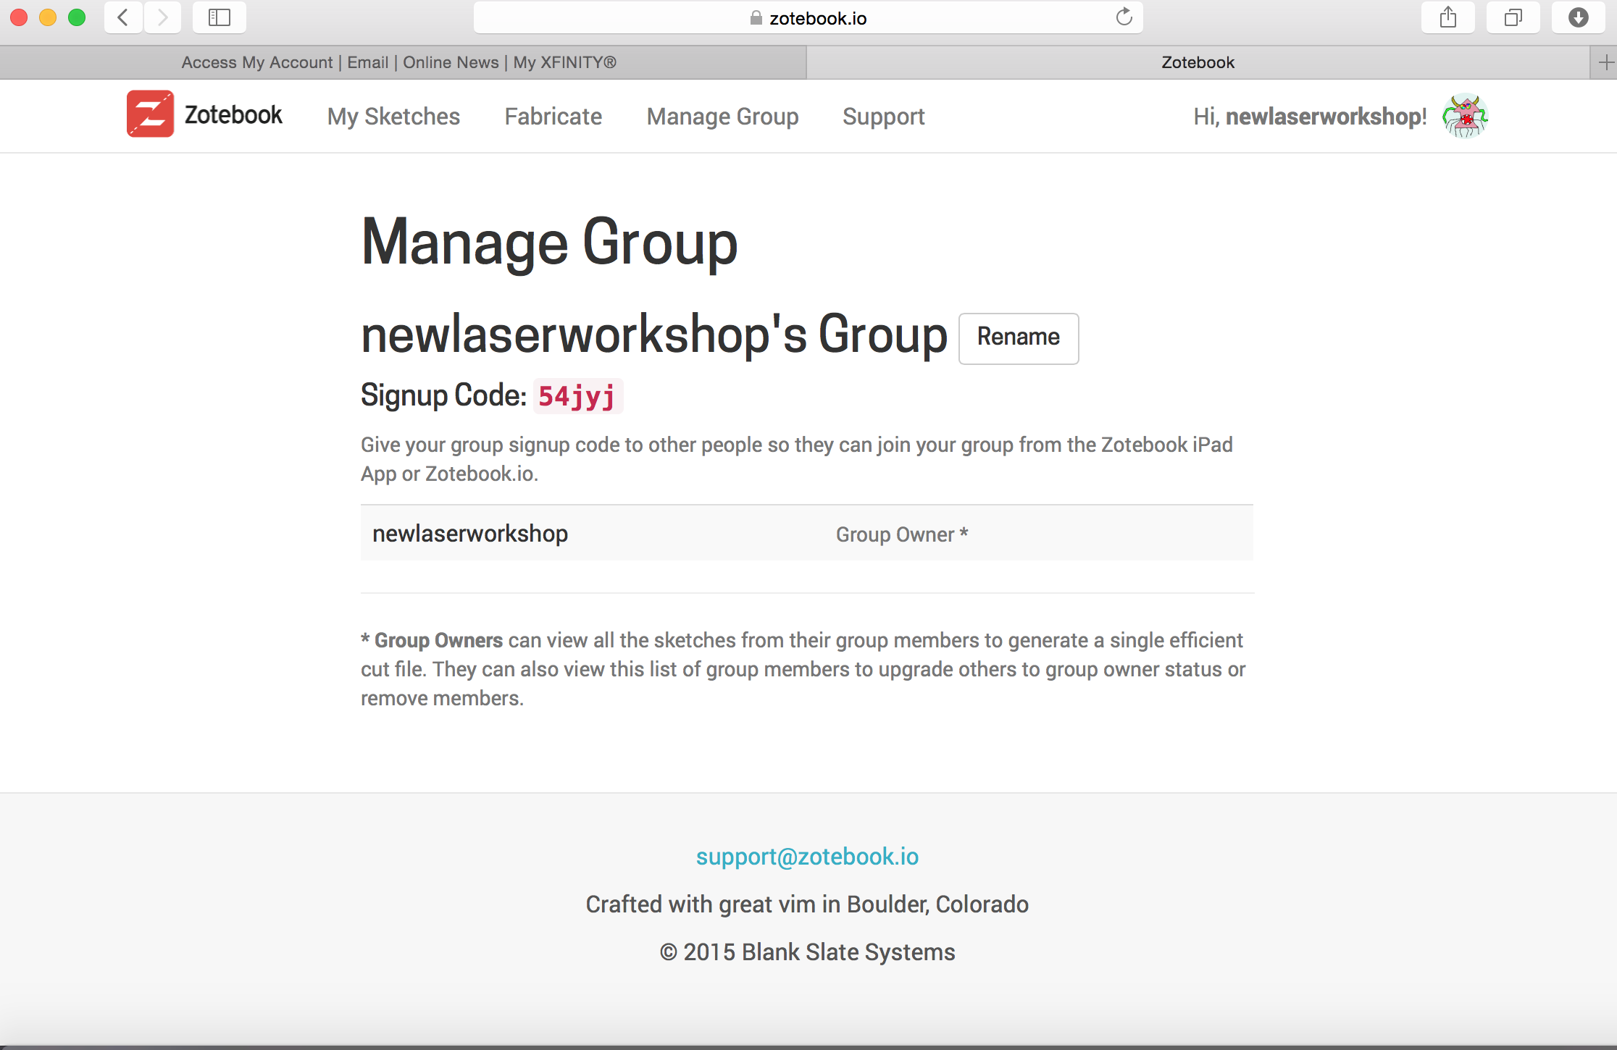Navigate to Fabricate section
Screen dimensions: 1617x1050
553,115
